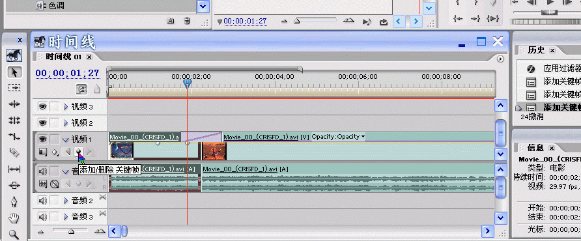The image size is (581, 241).
Task: Open the 历史 panel tab
Action: coord(536,50)
